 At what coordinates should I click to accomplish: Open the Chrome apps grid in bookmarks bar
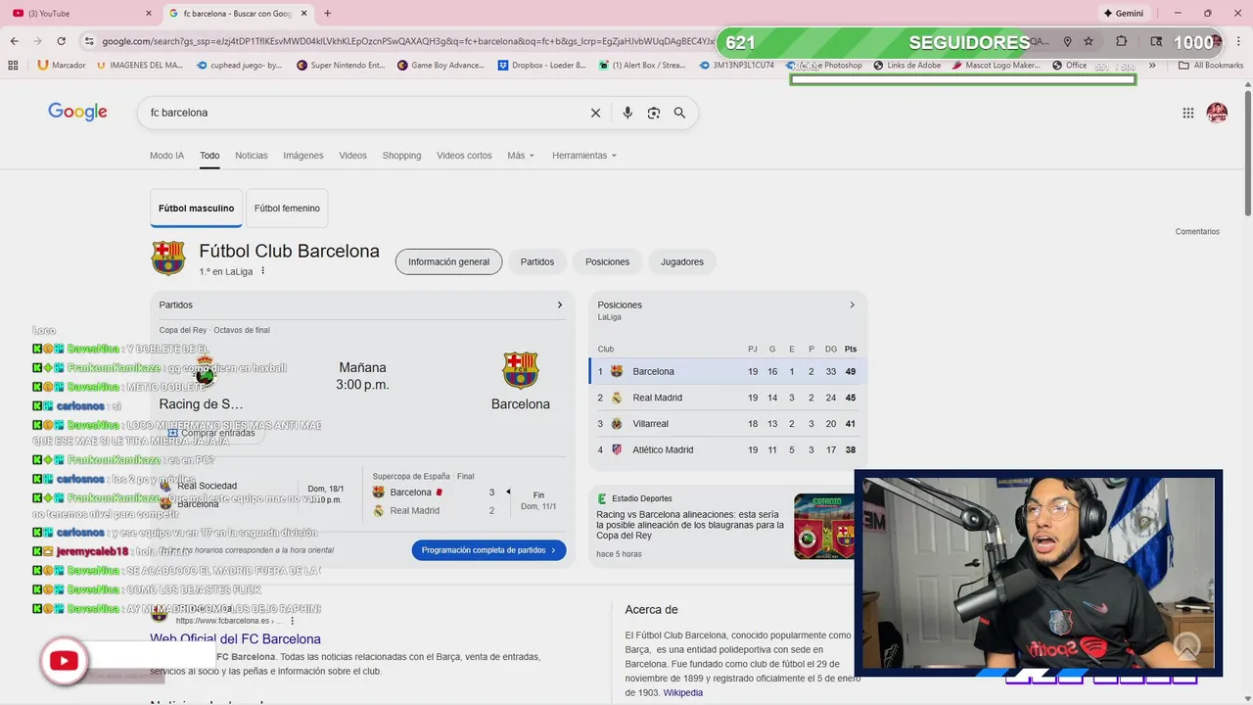pyautogui.click(x=14, y=66)
